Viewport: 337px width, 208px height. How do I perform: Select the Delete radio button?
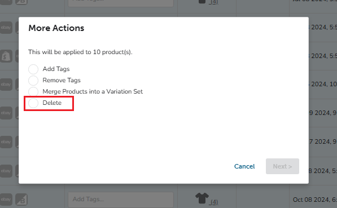[x=33, y=103]
